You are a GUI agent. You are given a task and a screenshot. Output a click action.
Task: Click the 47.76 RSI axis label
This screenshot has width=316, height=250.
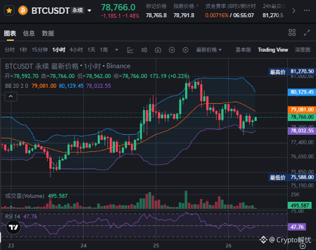pyautogui.click(x=297, y=227)
